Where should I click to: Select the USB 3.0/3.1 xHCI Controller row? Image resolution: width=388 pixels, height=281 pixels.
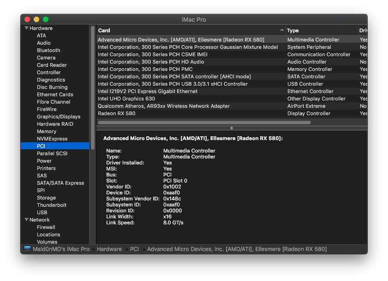tap(232, 84)
